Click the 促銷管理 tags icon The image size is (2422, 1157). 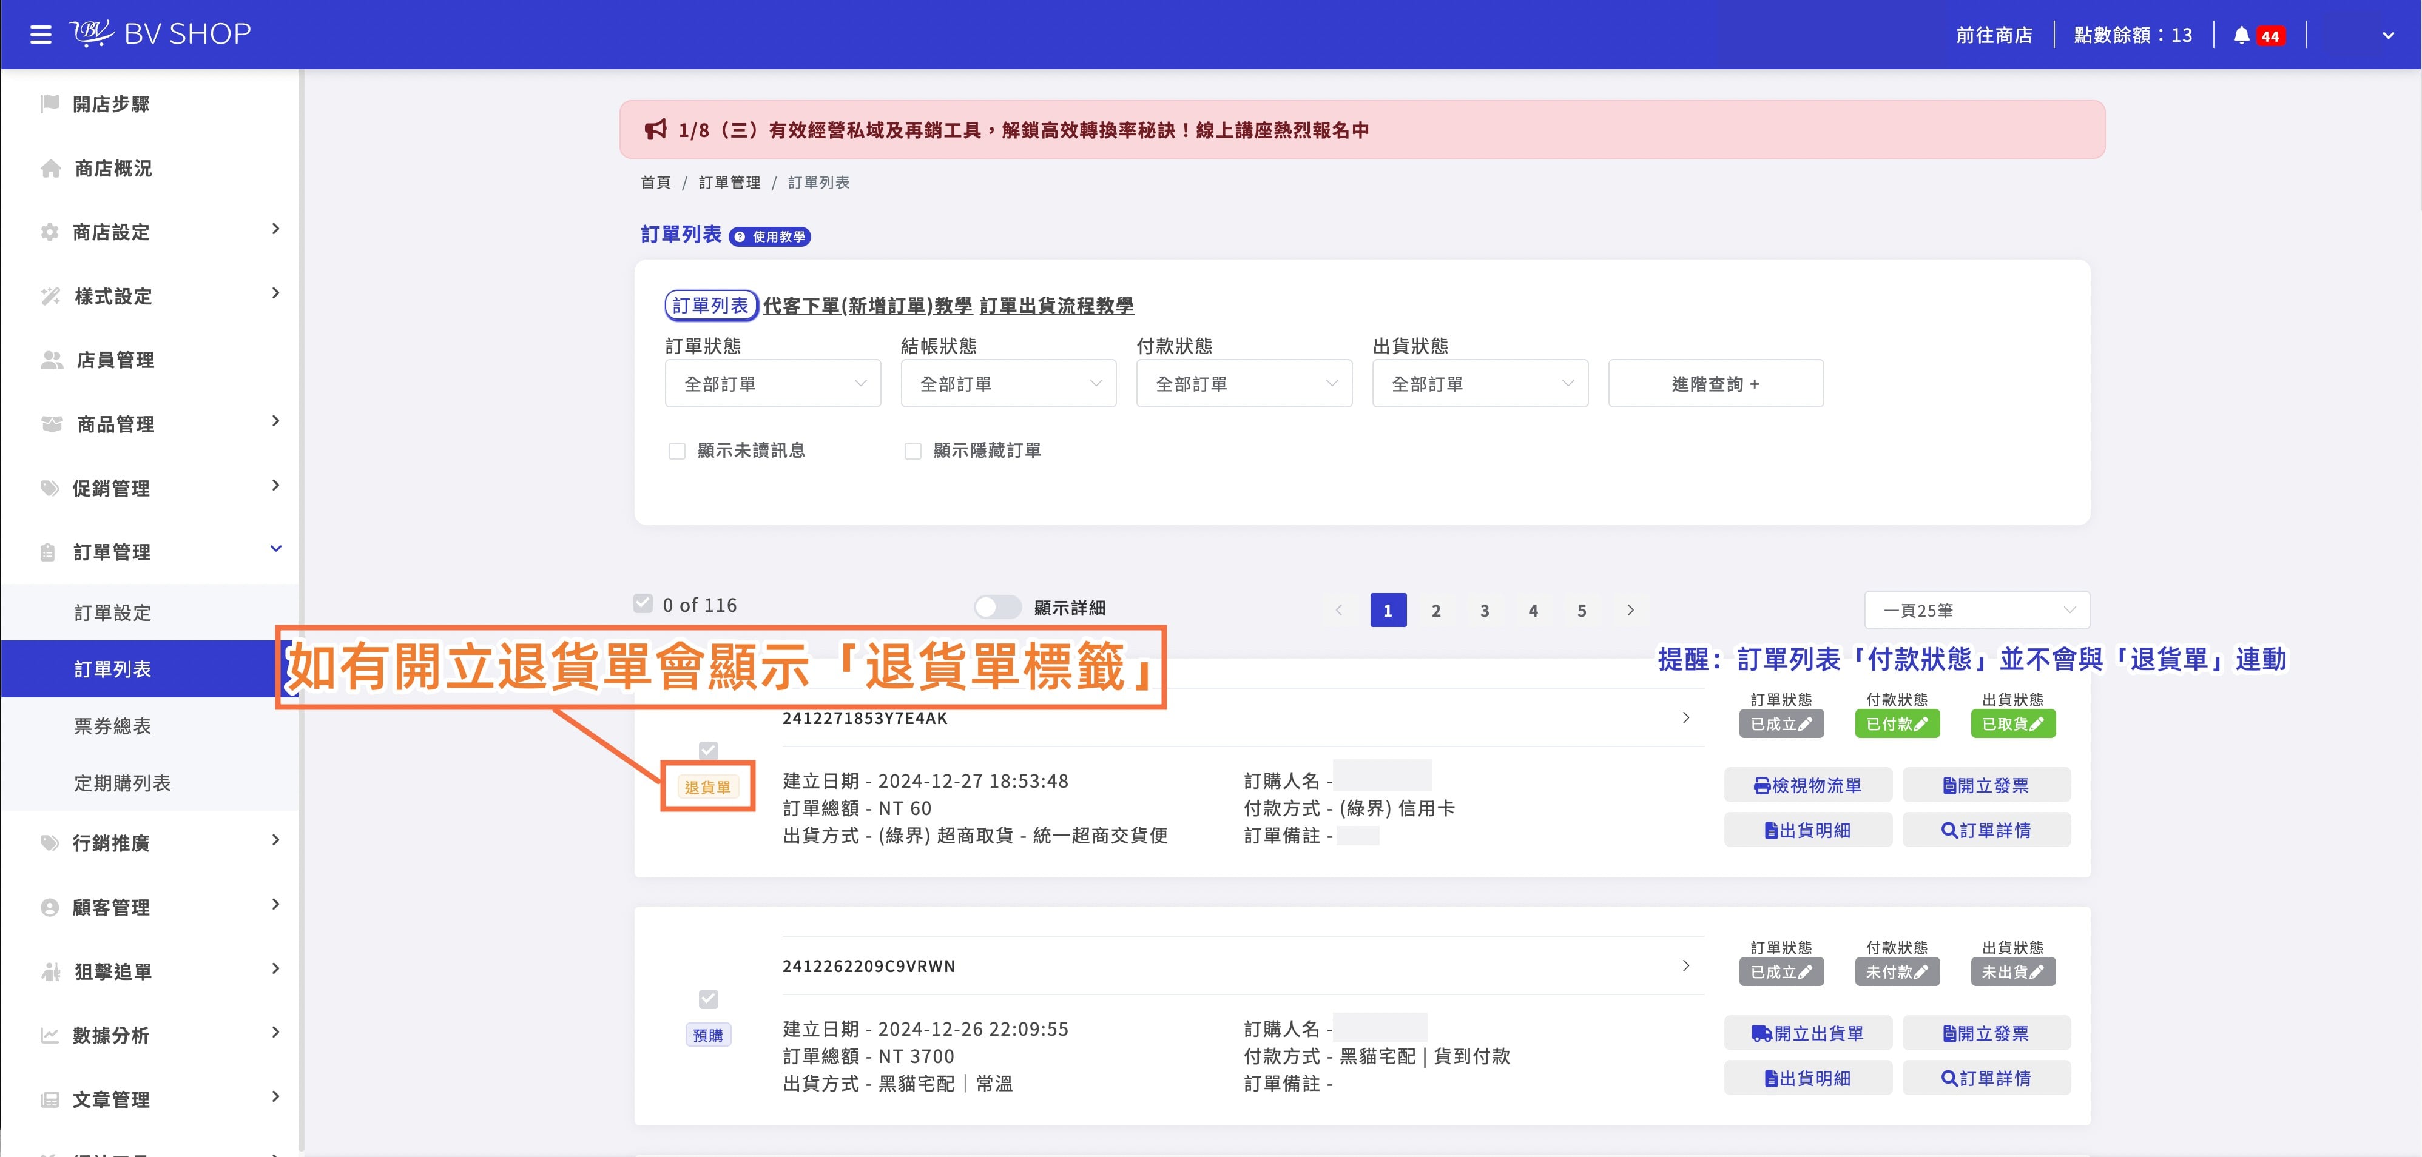click(x=50, y=488)
